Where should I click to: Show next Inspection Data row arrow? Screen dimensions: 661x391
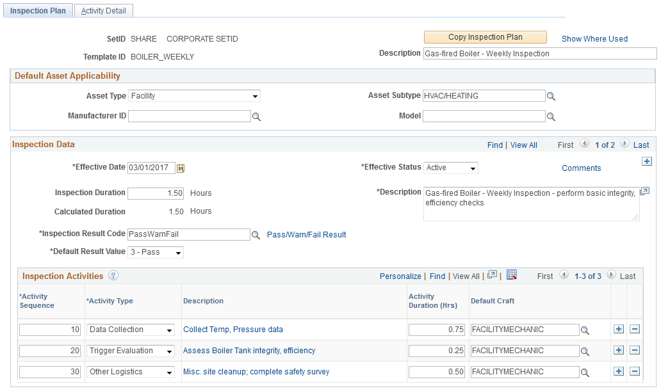pos(624,144)
